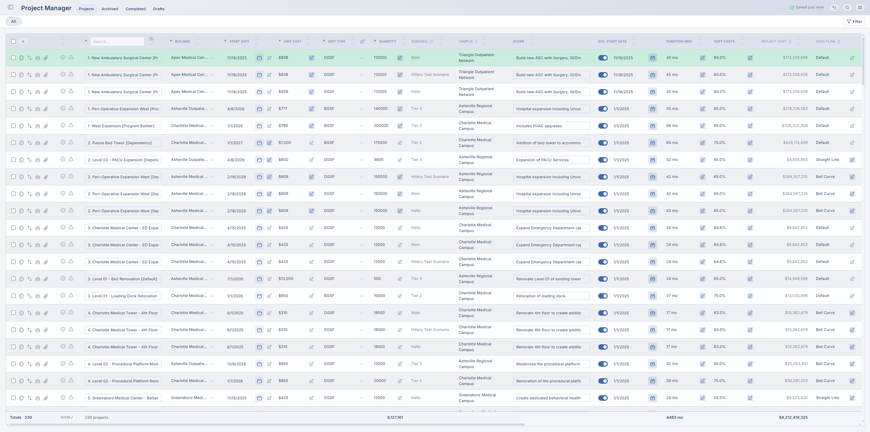This screenshot has height=432, width=870.
Task: Switch to the Archived tab
Action: pyautogui.click(x=110, y=9)
